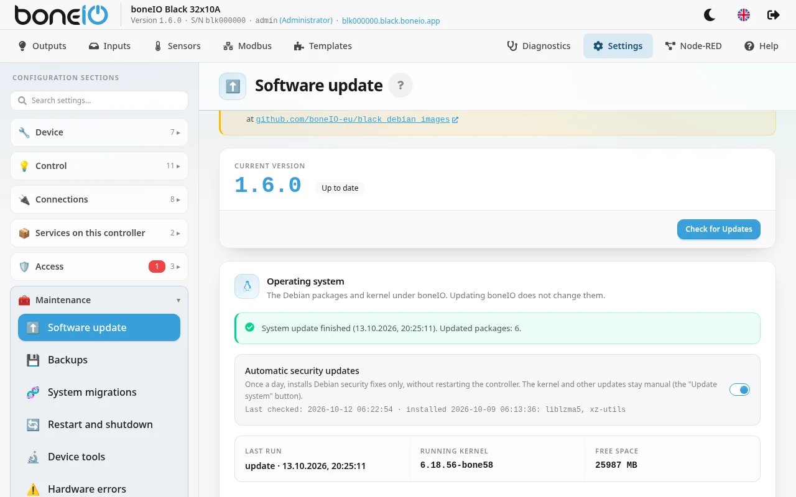Viewport: 796px width, 497px height.
Task: Click the external link icon after GitHub URL
Action: (455, 119)
